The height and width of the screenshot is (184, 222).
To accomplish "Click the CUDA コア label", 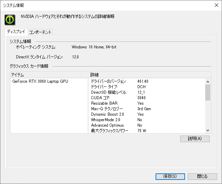I will tap(100, 98).
